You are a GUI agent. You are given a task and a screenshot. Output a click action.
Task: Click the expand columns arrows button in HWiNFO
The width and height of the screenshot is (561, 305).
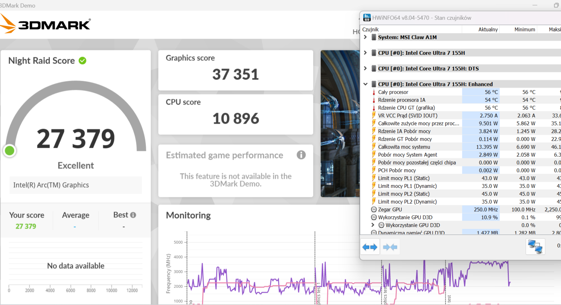(370, 247)
